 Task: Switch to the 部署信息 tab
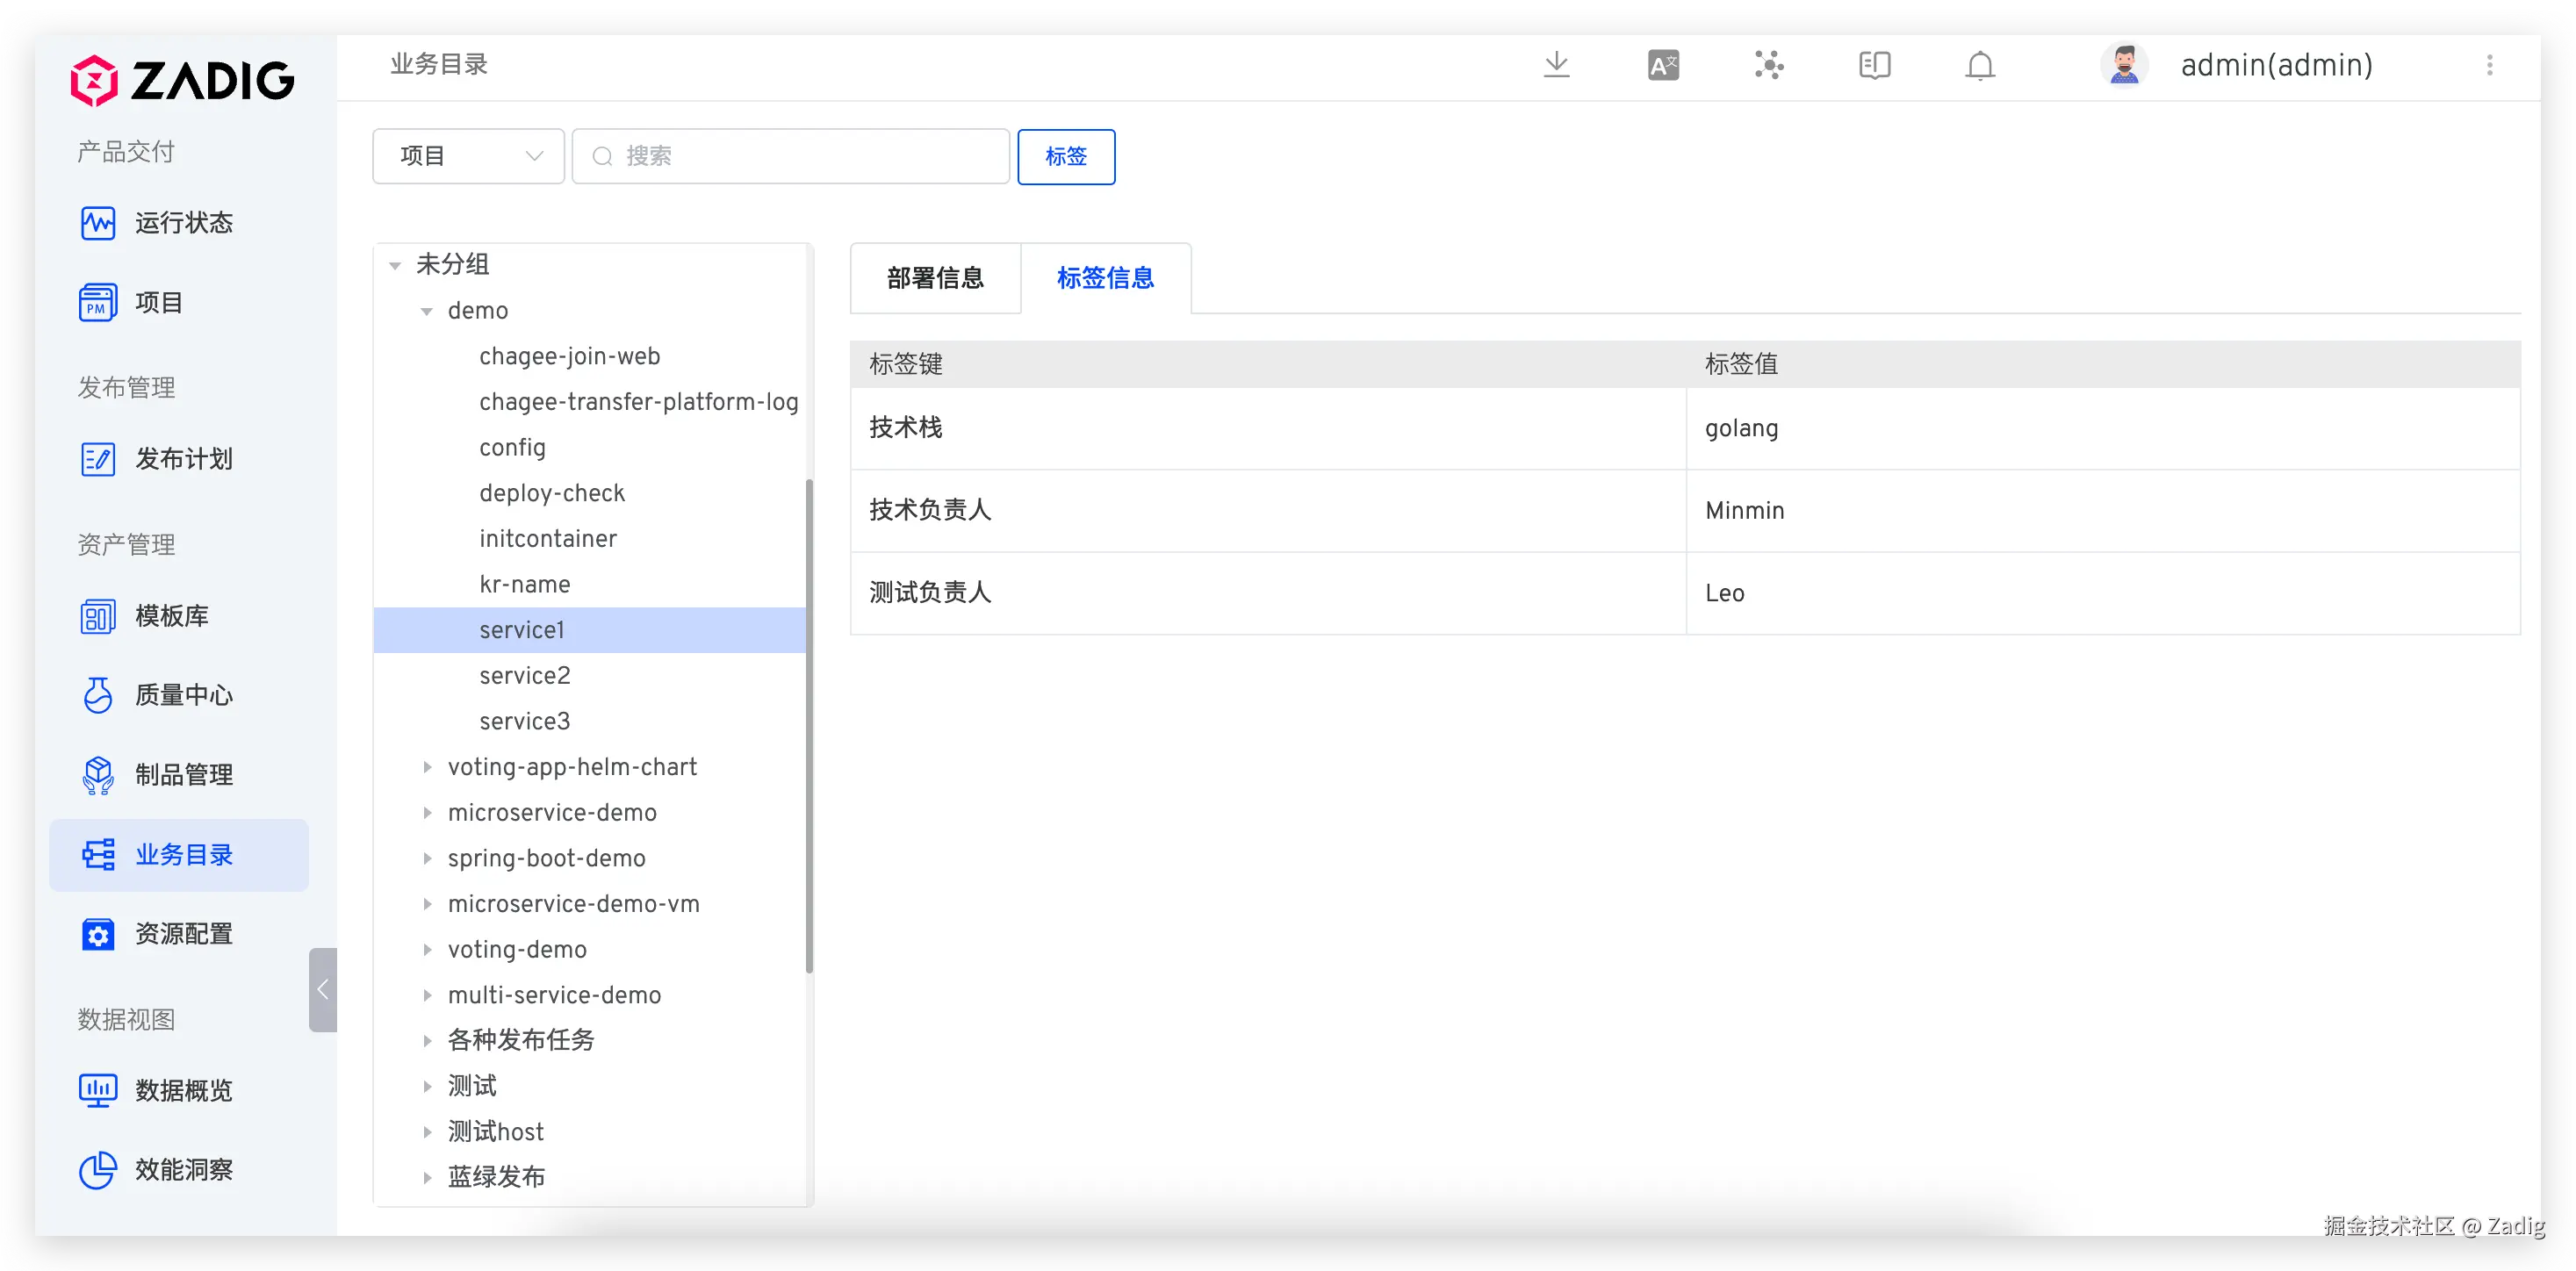(935, 278)
